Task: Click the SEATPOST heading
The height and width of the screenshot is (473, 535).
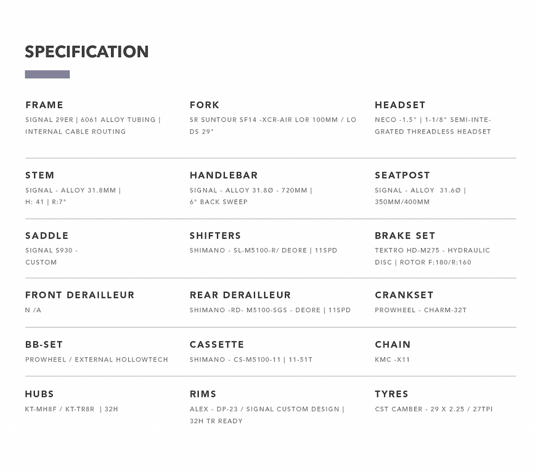Action: coord(402,175)
